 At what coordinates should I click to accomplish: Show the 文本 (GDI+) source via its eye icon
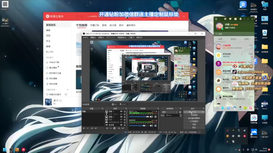pyautogui.click(x=121, y=114)
